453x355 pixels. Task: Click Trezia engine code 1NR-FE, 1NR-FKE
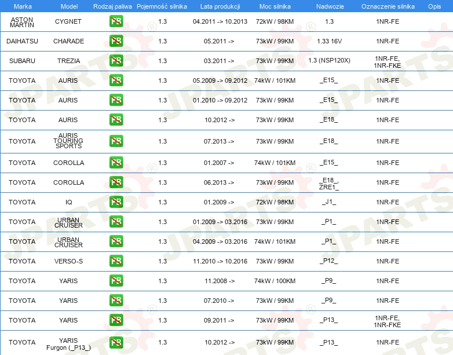(x=387, y=62)
